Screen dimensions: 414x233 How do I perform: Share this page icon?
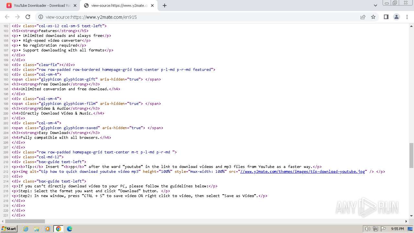click(x=363, y=17)
